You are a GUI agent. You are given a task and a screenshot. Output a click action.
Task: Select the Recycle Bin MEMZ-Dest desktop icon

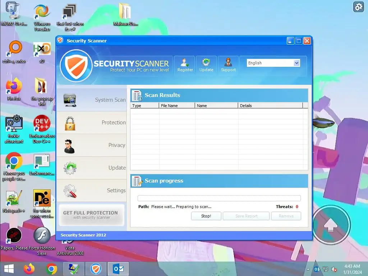coord(14,14)
